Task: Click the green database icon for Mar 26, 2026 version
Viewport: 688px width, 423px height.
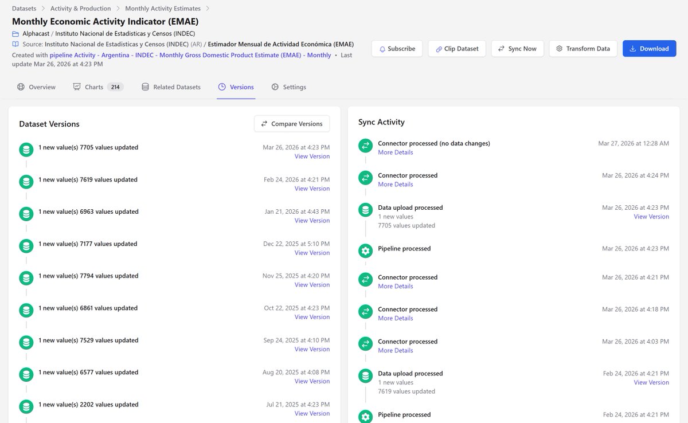Action: [26, 150]
